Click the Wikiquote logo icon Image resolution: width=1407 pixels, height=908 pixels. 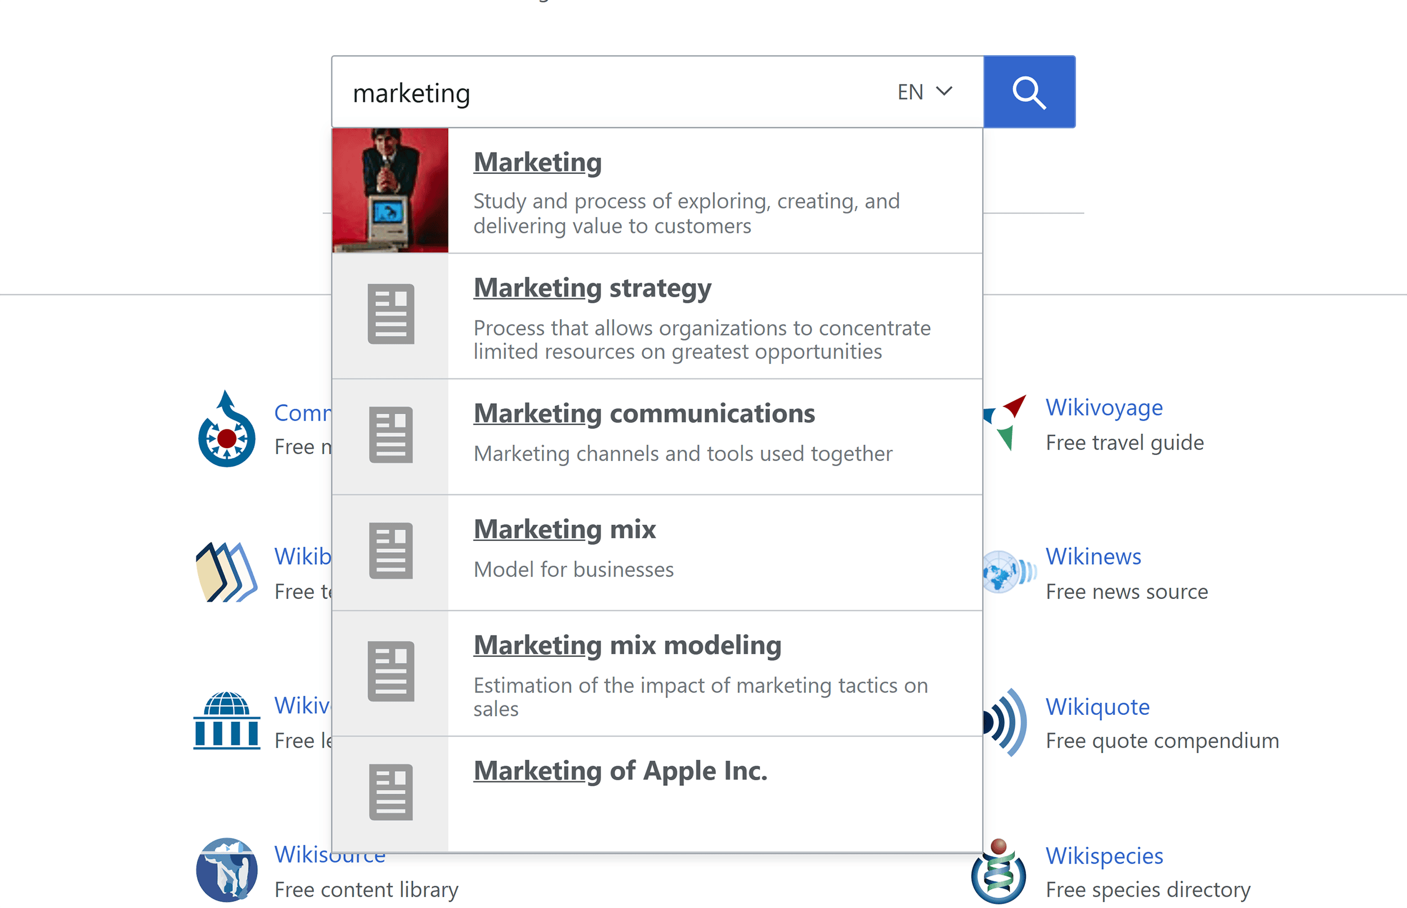pyautogui.click(x=1005, y=722)
